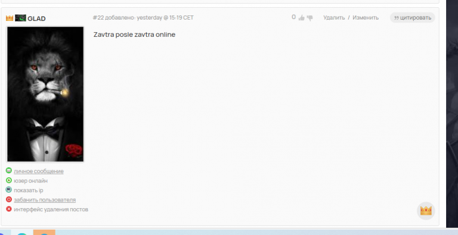Click Удалить to delete the post
This screenshot has height=235, width=458.
[334, 17]
